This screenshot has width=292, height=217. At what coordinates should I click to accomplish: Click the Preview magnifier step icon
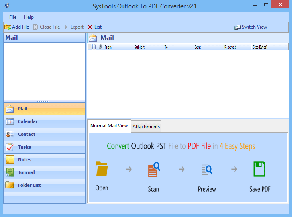click(x=207, y=169)
